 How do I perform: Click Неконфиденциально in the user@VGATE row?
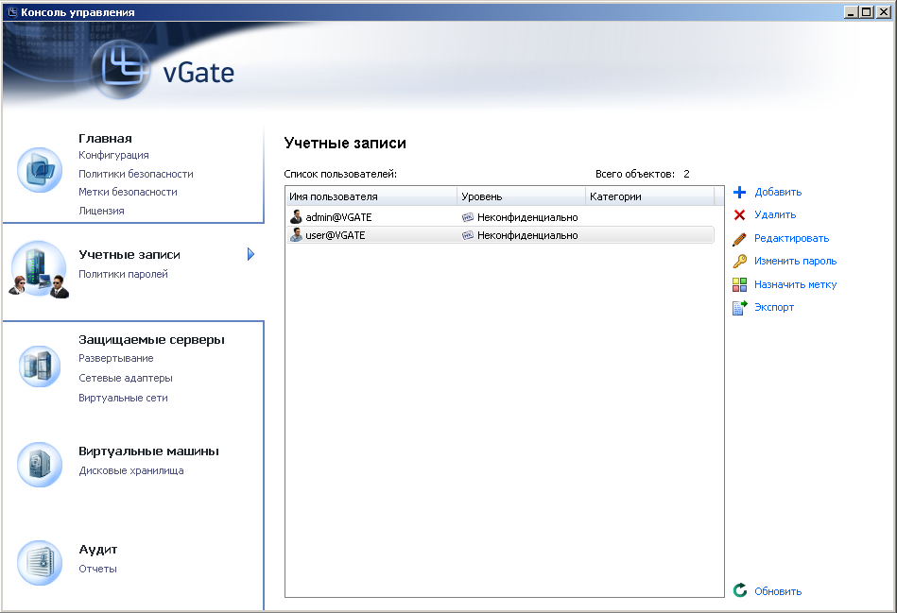pyautogui.click(x=527, y=235)
